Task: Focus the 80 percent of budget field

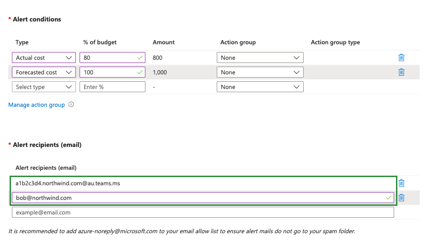Action: [x=112, y=58]
